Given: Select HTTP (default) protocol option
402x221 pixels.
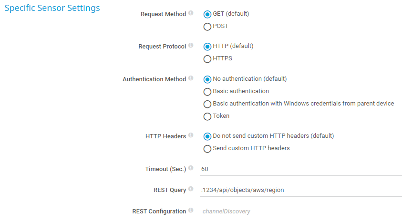Looking at the screenshot, I should (207, 47).
